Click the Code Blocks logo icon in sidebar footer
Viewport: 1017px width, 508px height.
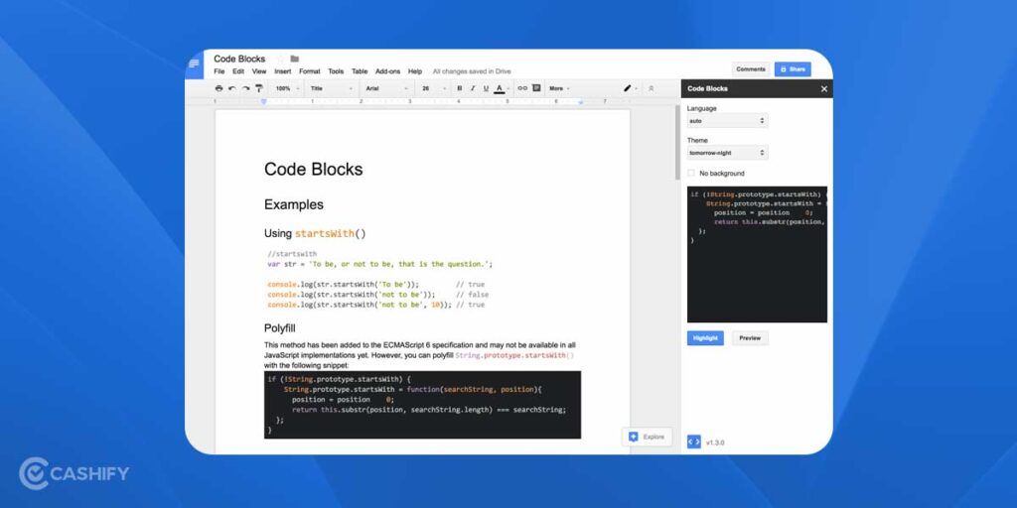point(694,442)
